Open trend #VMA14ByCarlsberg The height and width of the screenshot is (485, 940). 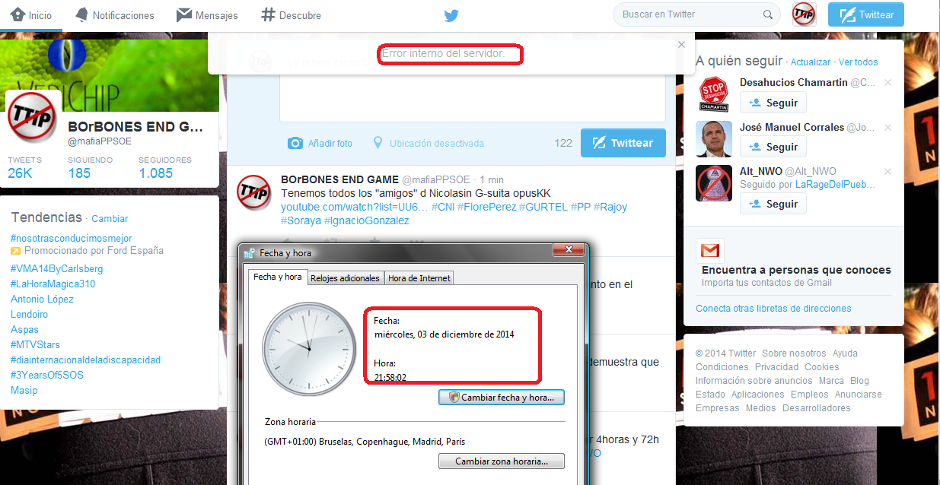[56, 268]
